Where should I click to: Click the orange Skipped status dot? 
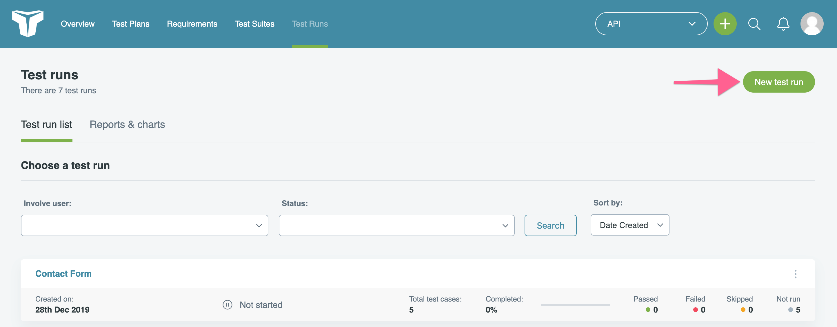tap(743, 310)
